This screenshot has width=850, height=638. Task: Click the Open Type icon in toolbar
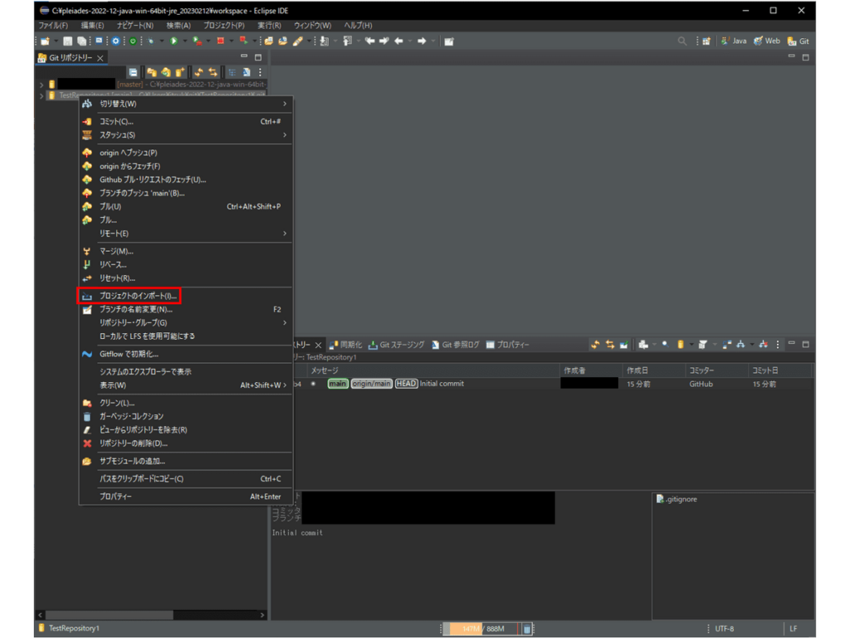268,42
